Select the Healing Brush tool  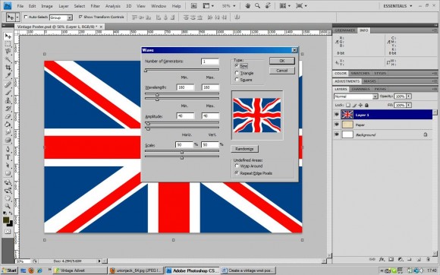(8, 85)
